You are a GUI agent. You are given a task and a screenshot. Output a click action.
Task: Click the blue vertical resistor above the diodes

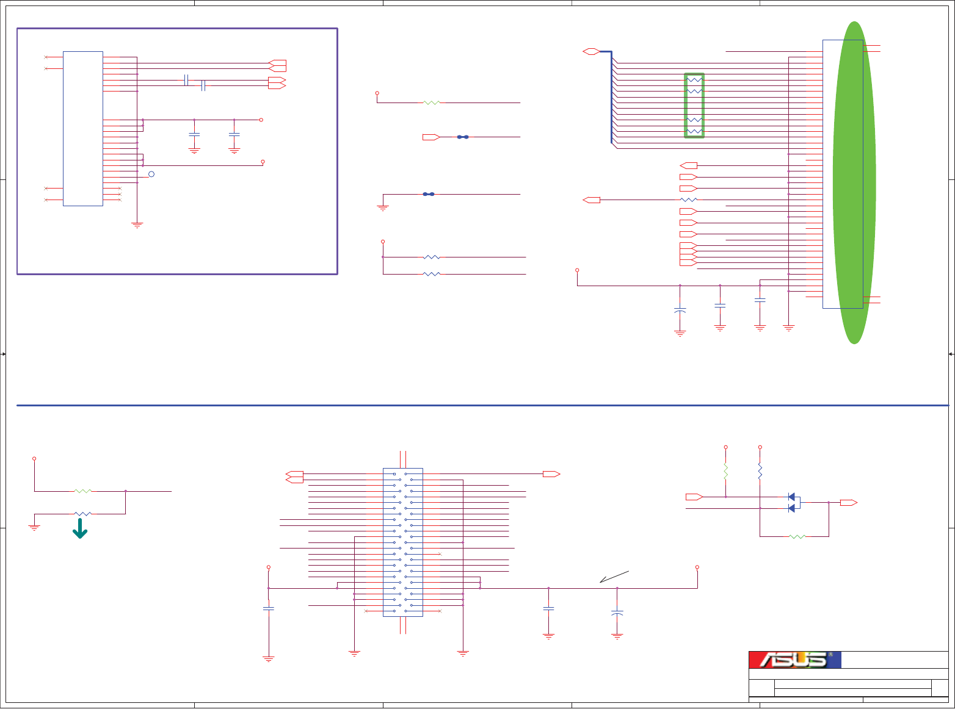760,471
